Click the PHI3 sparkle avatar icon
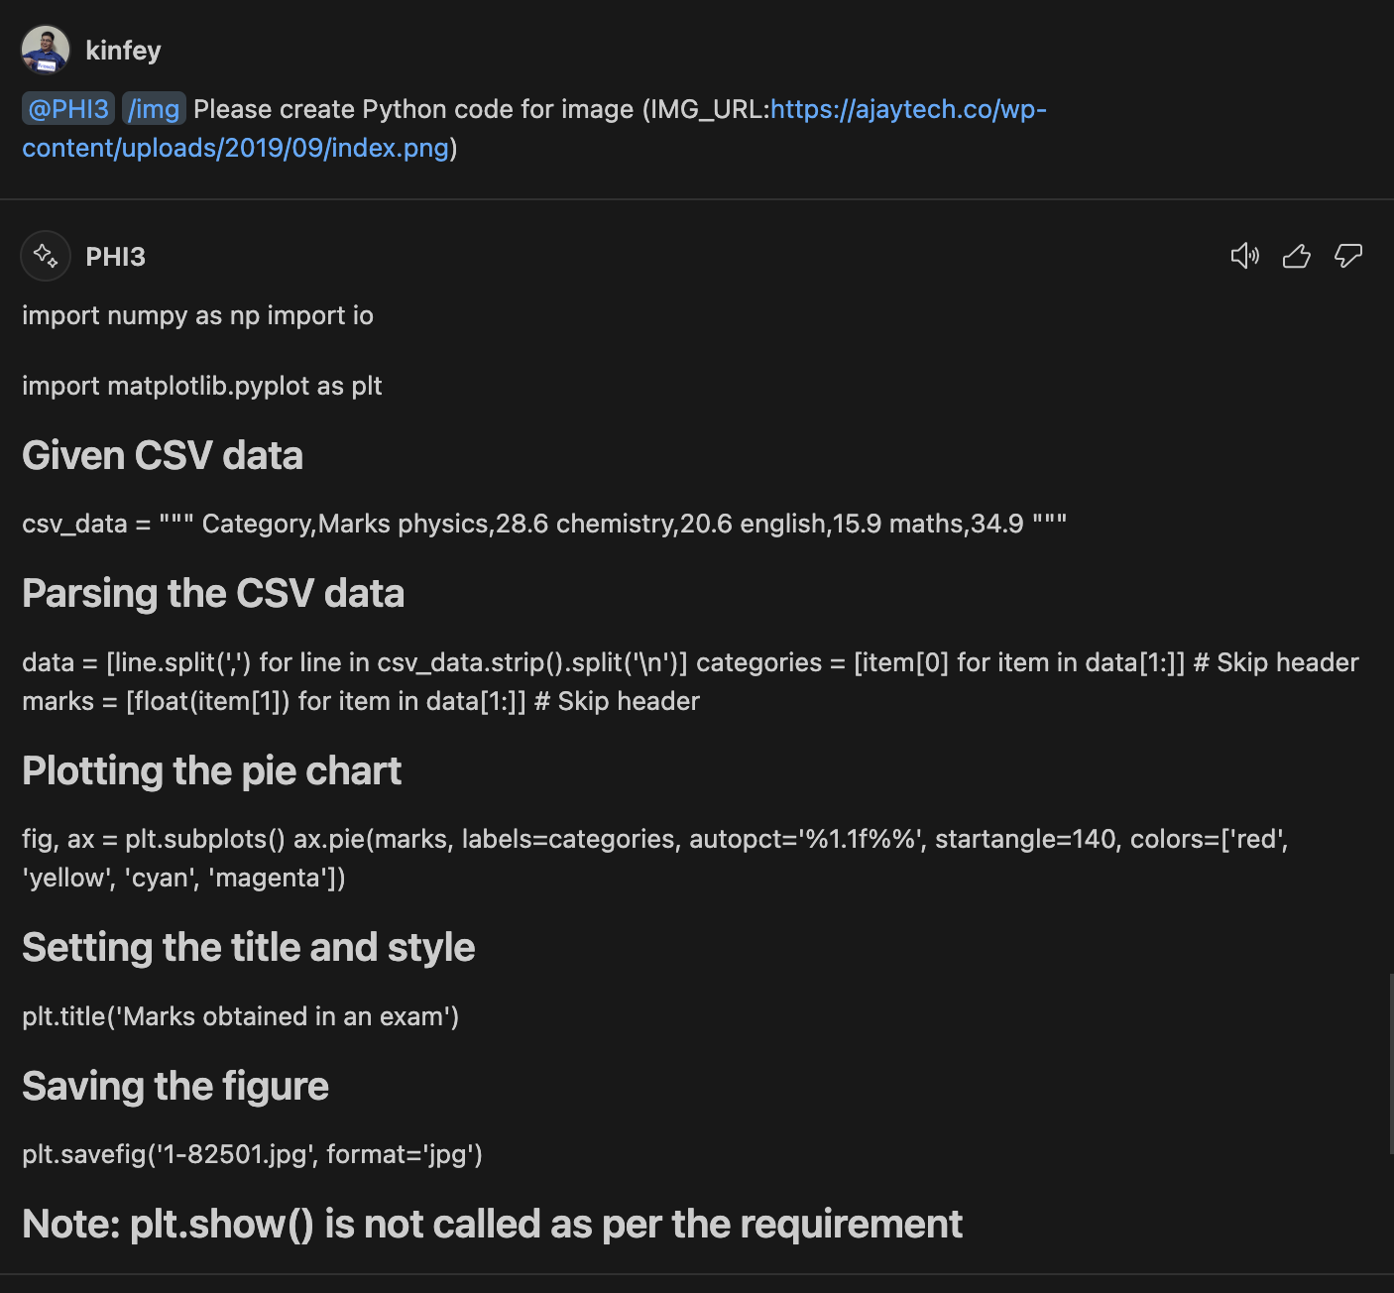 [x=46, y=256]
